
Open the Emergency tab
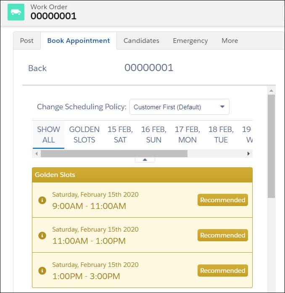click(190, 40)
